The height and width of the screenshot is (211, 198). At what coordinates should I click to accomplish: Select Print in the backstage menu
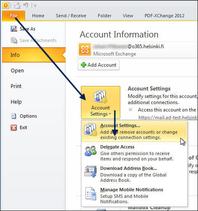[16, 86]
